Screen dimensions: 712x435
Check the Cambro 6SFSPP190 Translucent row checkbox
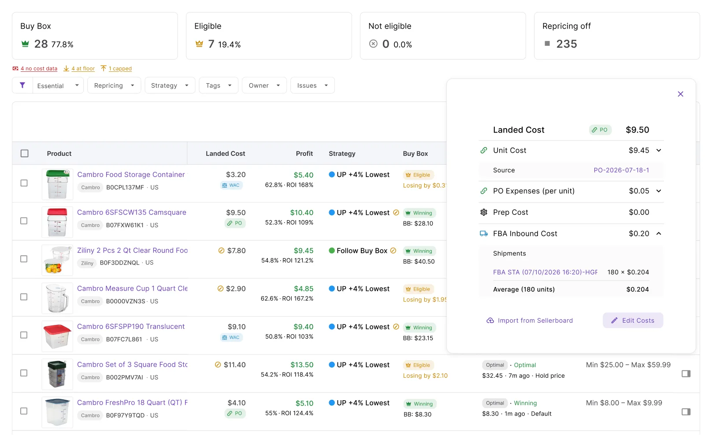tap(24, 335)
